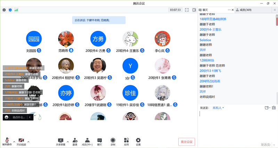The image size is (278, 148).
Task: Open the 共享屏幕 screen share tool
Action: 60,141
